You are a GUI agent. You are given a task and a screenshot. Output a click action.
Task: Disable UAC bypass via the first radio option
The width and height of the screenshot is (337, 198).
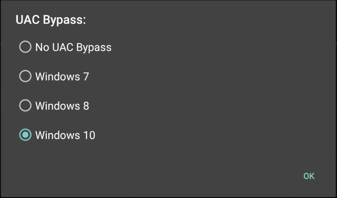click(x=25, y=47)
